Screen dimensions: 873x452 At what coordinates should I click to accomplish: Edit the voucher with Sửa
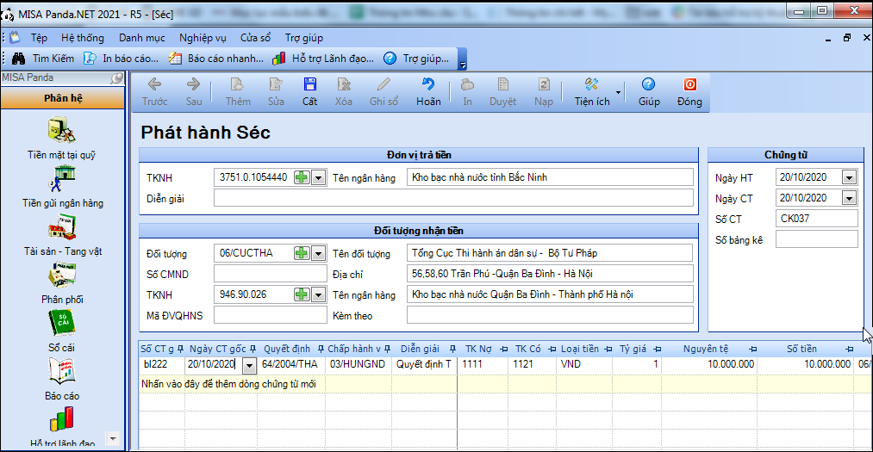coord(276,92)
